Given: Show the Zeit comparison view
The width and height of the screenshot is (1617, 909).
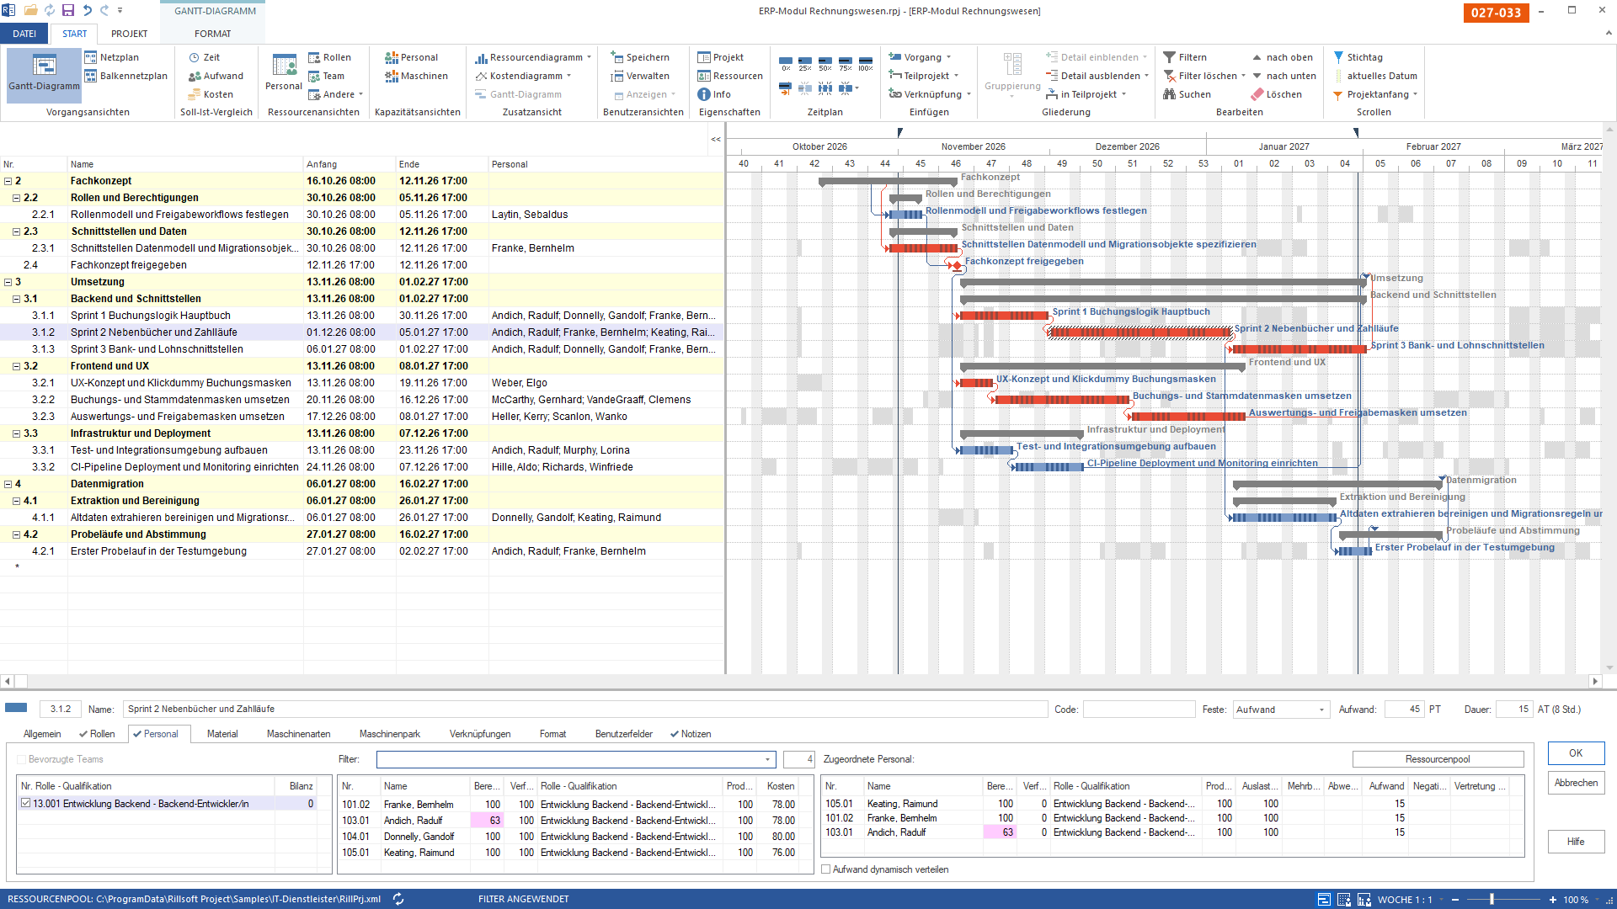Looking at the screenshot, I should (204, 57).
